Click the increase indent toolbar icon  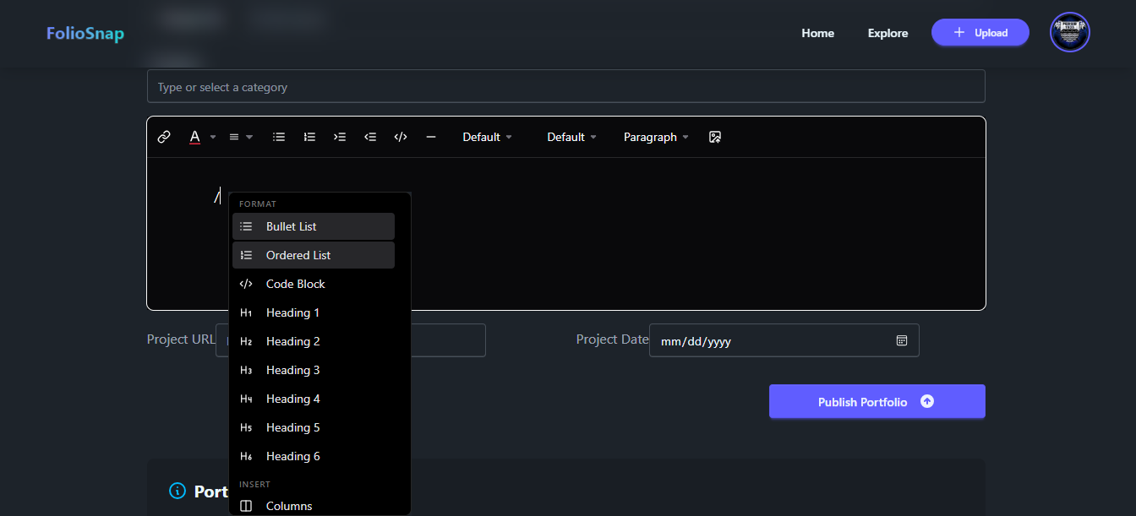pos(340,137)
